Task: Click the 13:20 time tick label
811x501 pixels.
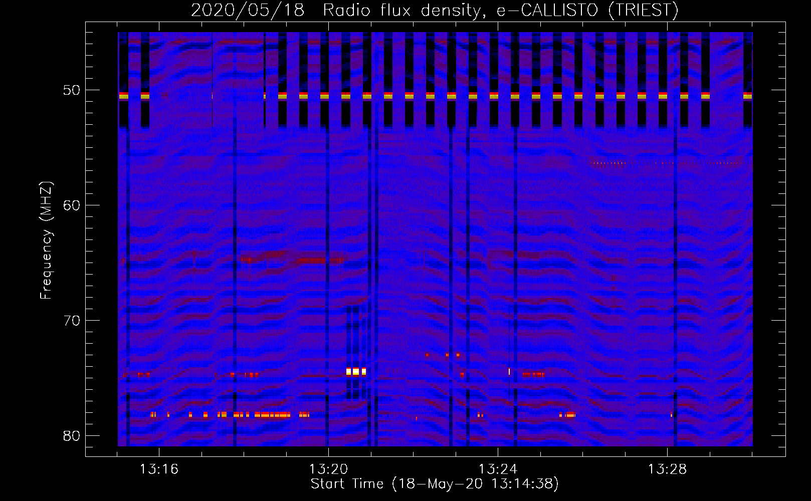Action: point(328,469)
